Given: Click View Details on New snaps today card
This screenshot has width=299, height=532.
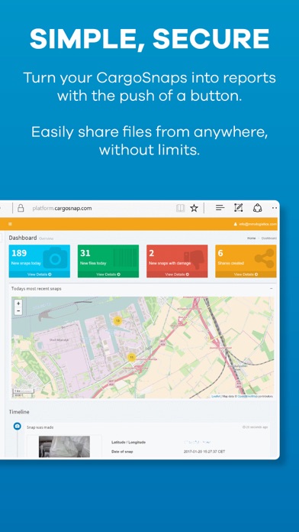Looking at the screenshot, I should point(40,274).
